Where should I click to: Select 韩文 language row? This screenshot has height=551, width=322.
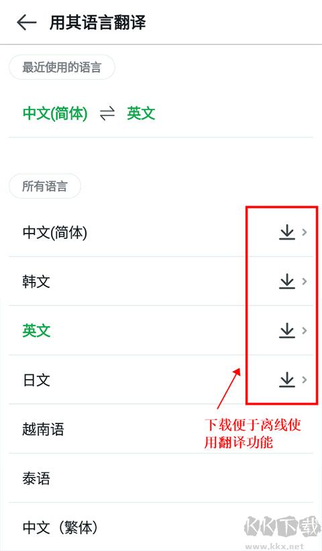tap(161, 281)
